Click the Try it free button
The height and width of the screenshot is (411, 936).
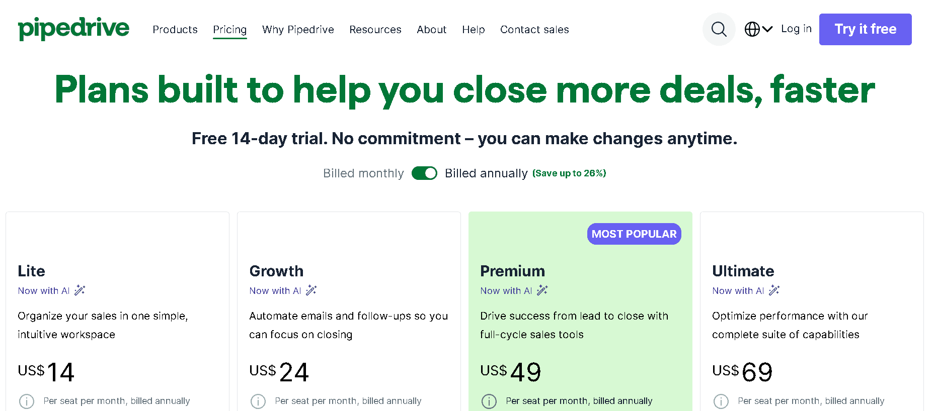pyautogui.click(x=865, y=29)
